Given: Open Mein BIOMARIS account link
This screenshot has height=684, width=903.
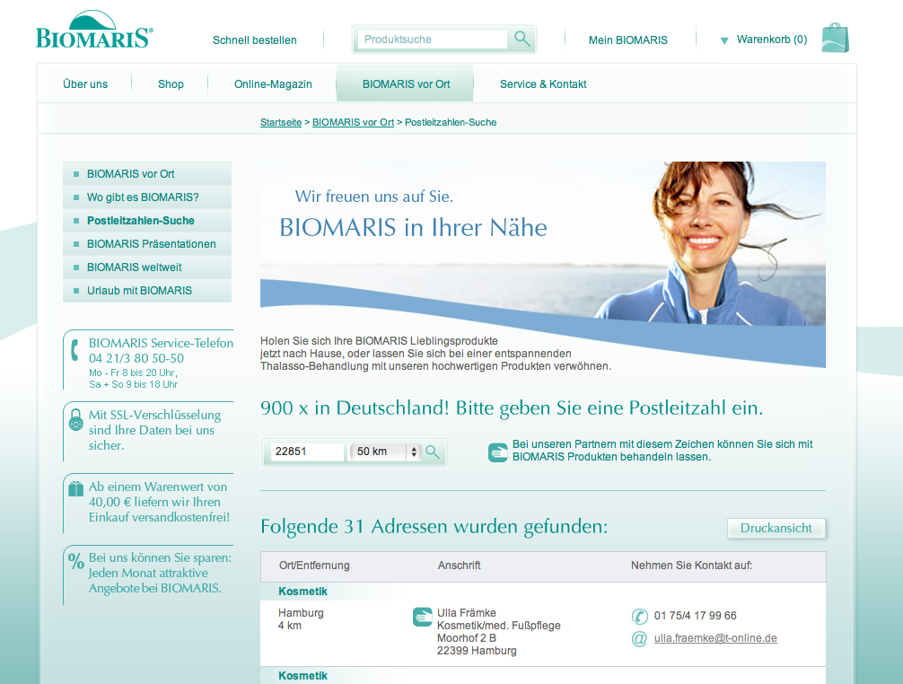Looking at the screenshot, I should tap(627, 40).
